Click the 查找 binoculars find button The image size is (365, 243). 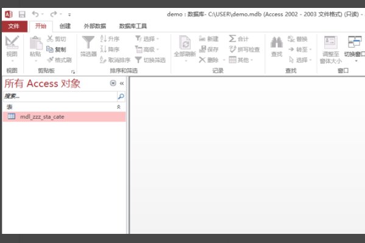pos(277,46)
